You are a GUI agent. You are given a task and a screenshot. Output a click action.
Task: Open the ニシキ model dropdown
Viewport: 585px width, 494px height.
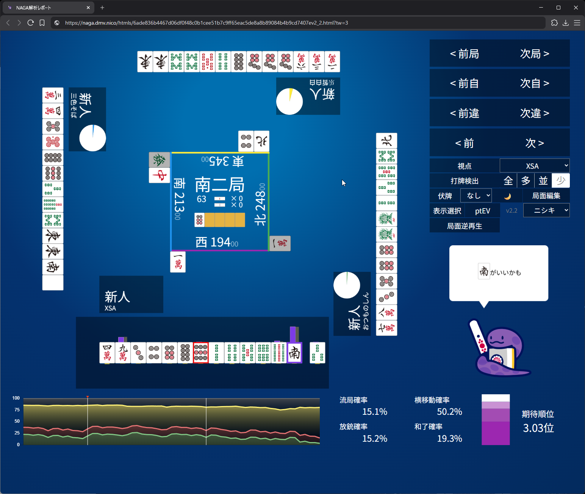(546, 210)
